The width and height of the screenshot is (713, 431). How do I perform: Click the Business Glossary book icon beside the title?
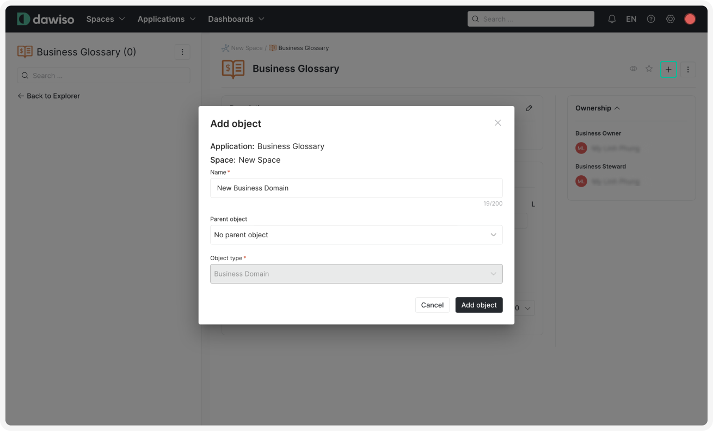pyautogui.click(x=232, y=69)
